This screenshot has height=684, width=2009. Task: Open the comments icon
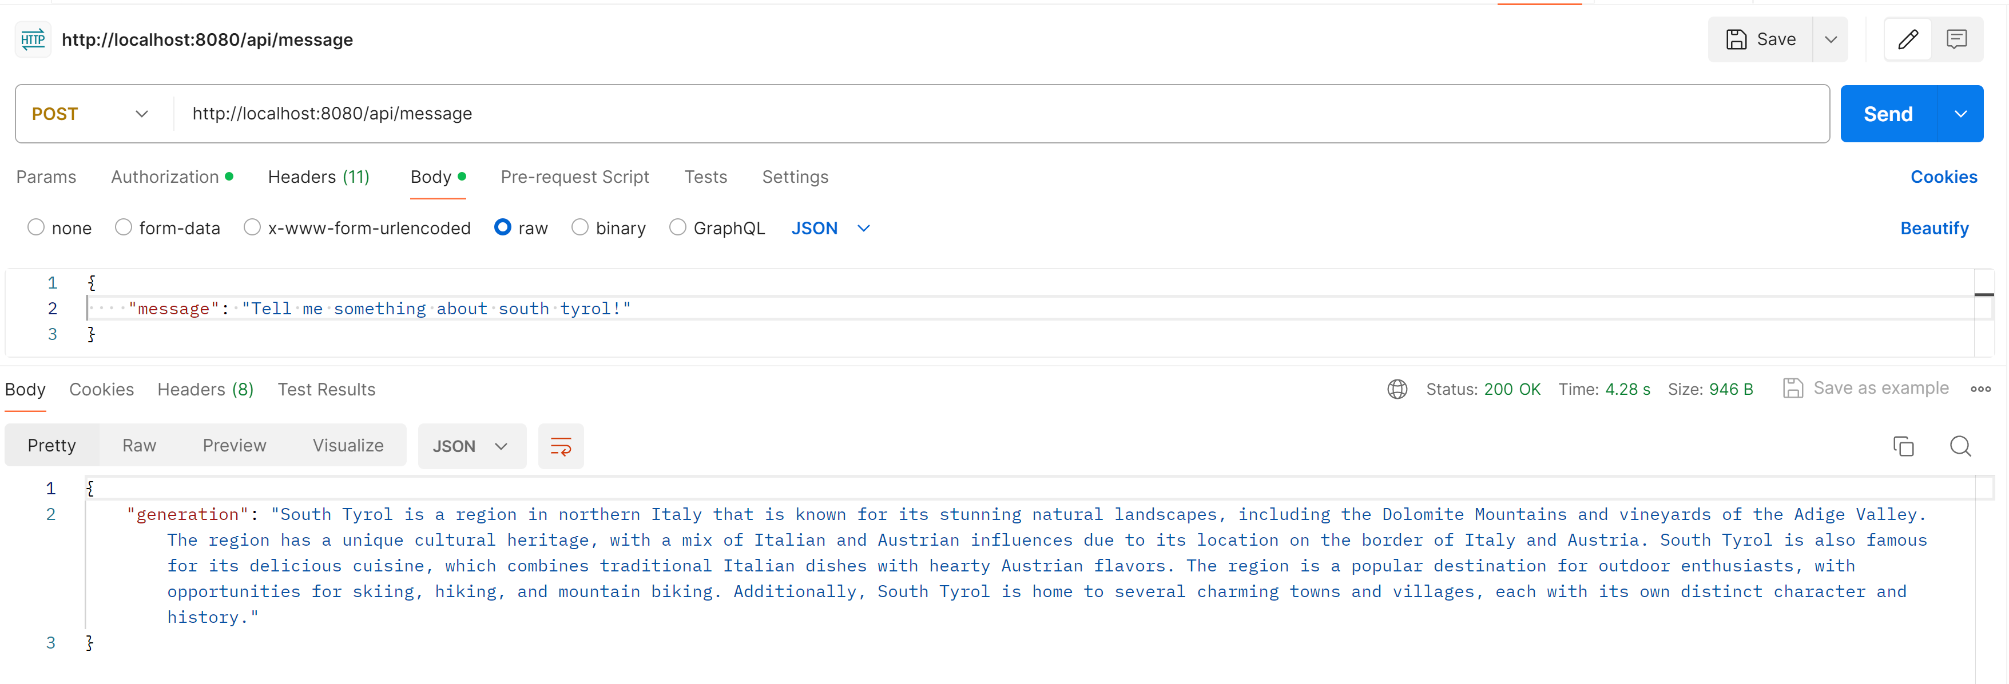click(x=1956, y=40)
